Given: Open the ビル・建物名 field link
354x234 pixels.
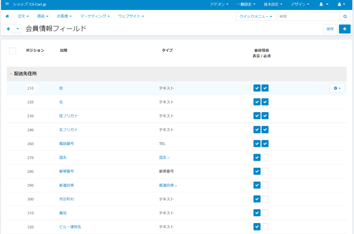Looking at the screenshot, I should [70, 227].
